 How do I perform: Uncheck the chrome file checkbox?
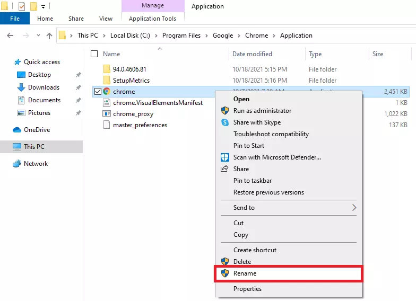(98, 91)
